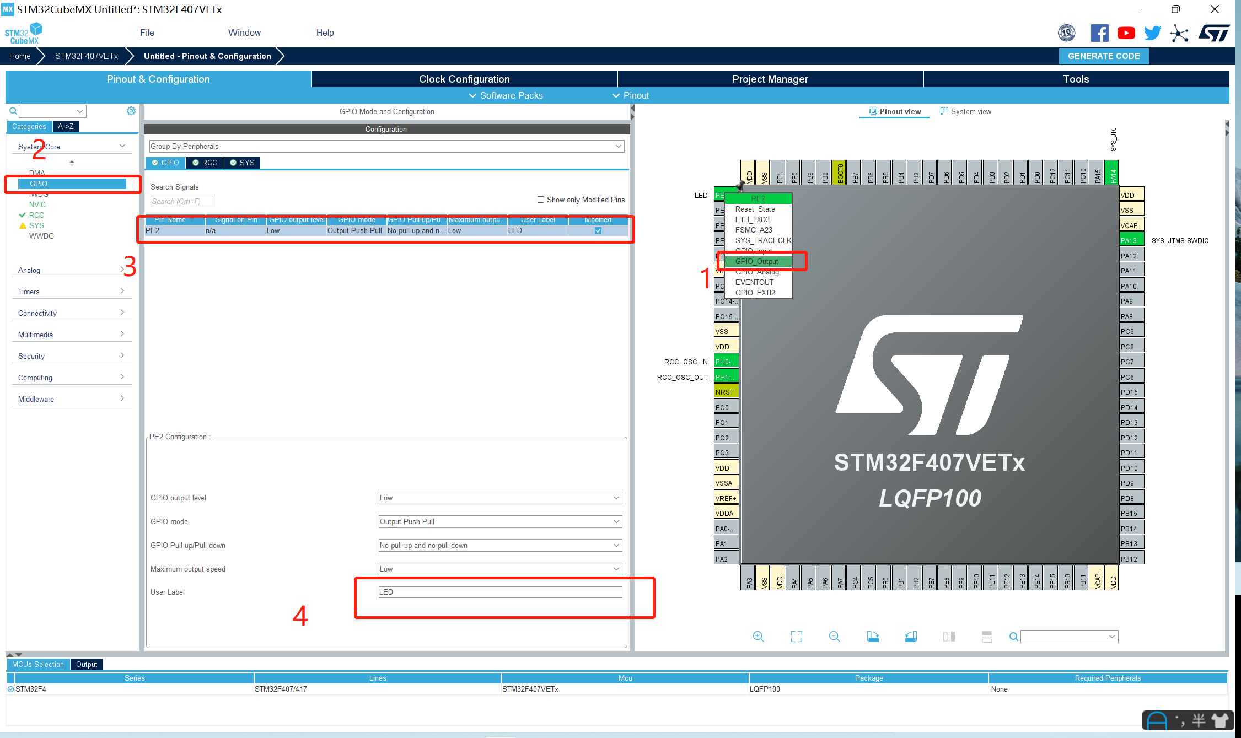Expand the Connectivity category

pos(72,313)
